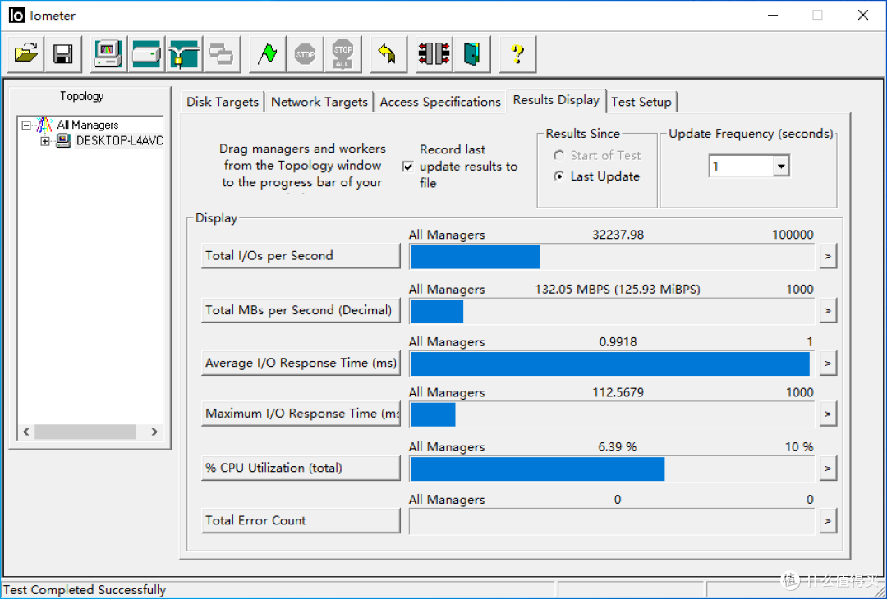Click the Maximum I/O Response Time bar
This screenshot has height=599, width=887.
coord(612,414)
